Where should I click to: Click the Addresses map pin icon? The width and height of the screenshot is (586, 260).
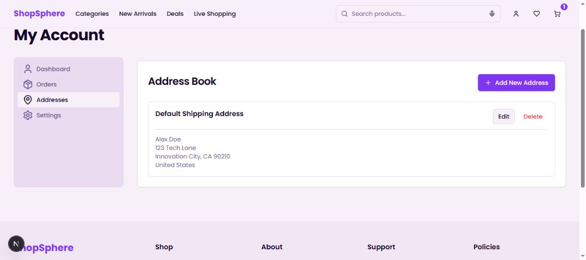coord(28,100)
